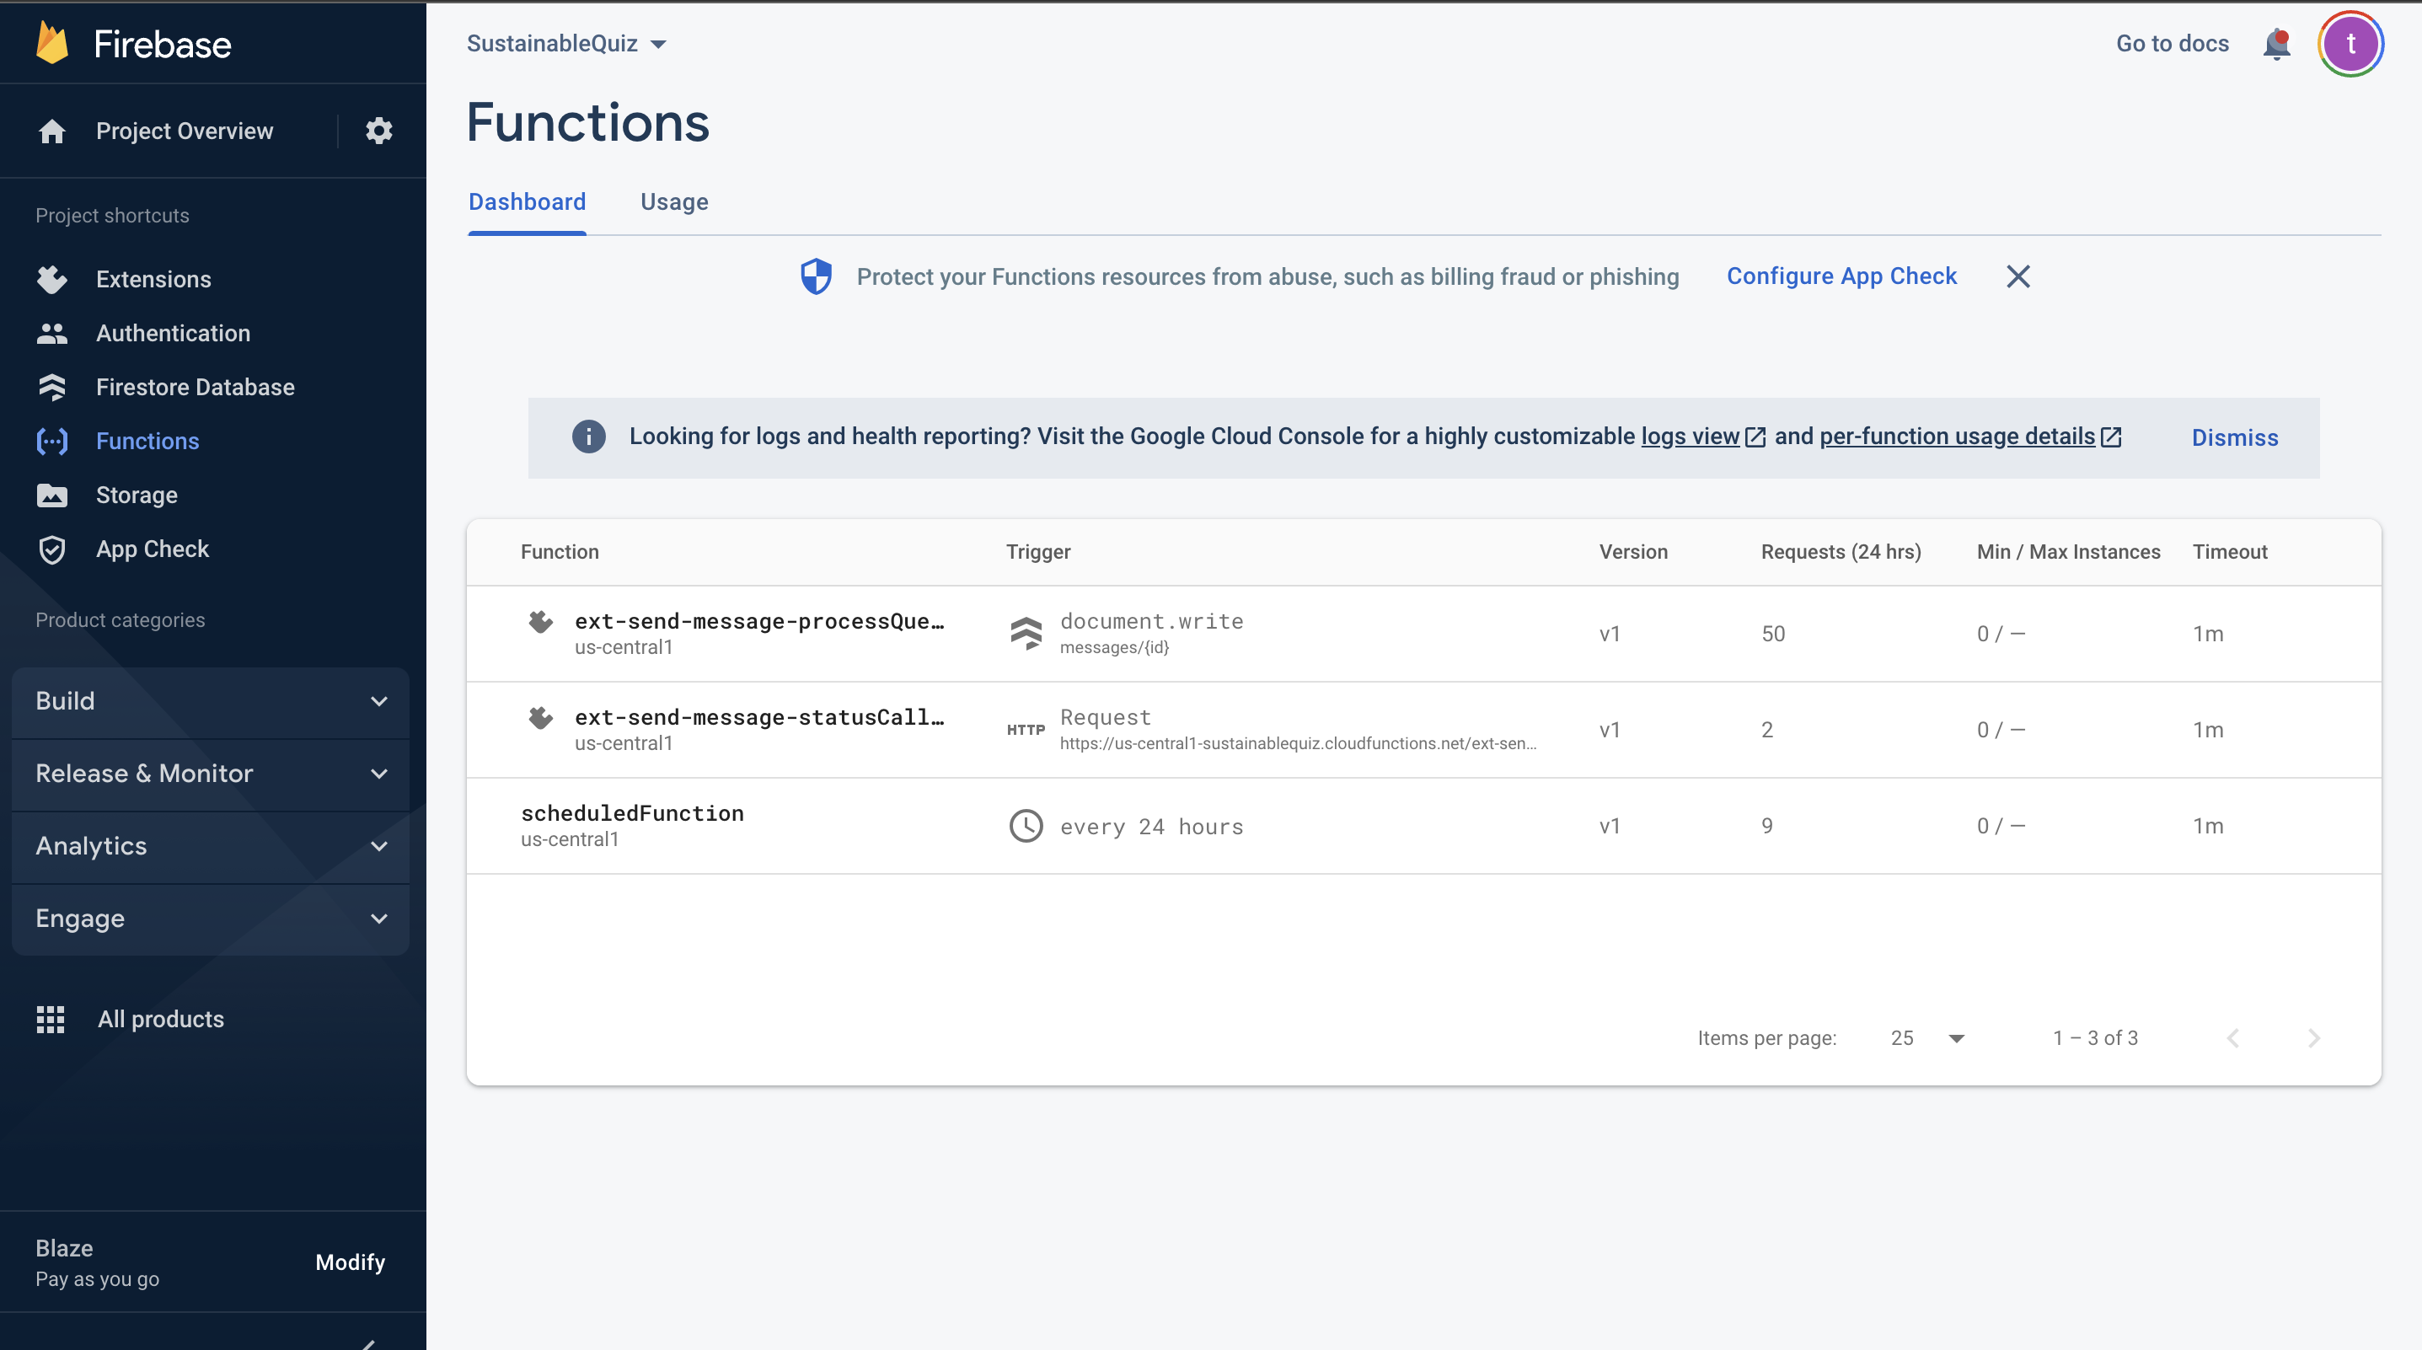
Task: Click the App Check shield sidebar icon
Action: (x=51, y=549)
